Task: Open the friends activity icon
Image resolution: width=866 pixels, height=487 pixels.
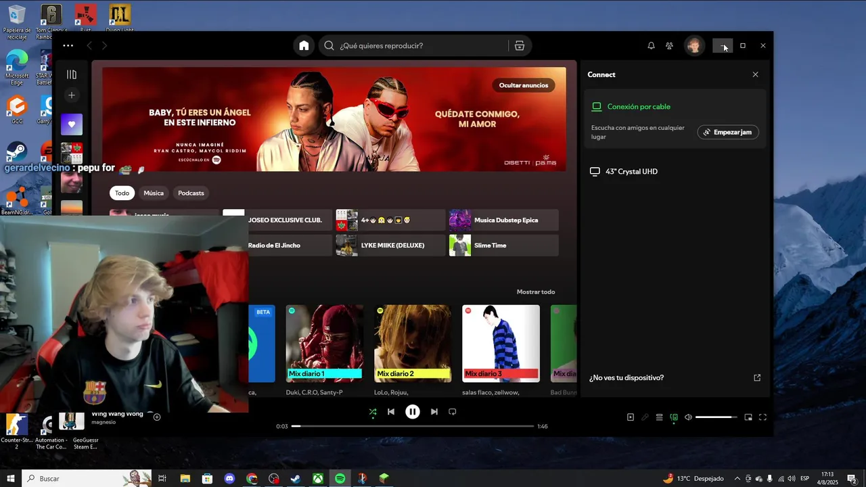Action: [669, 45]
